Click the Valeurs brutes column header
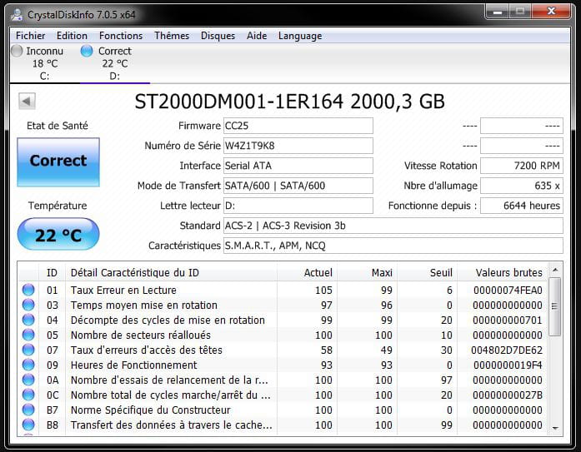 click(502, 272)
